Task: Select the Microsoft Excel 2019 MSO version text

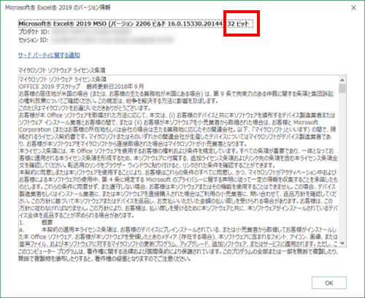Action: coord(136,23)
